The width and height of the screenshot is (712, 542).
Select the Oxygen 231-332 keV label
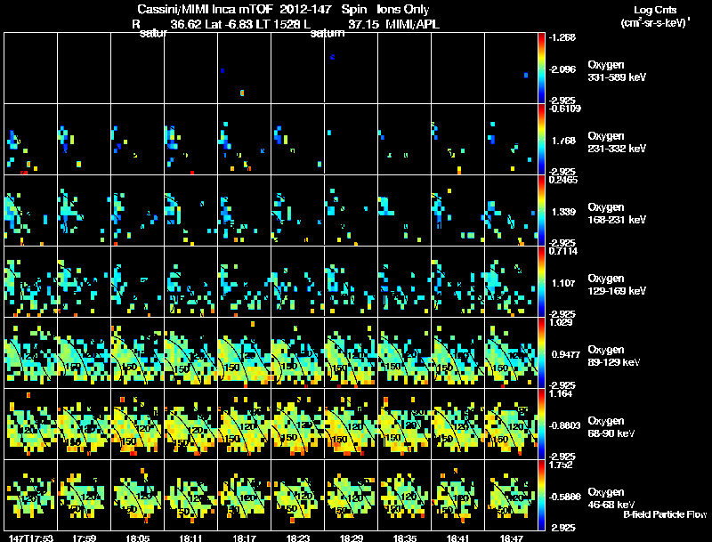click(617, 142)
